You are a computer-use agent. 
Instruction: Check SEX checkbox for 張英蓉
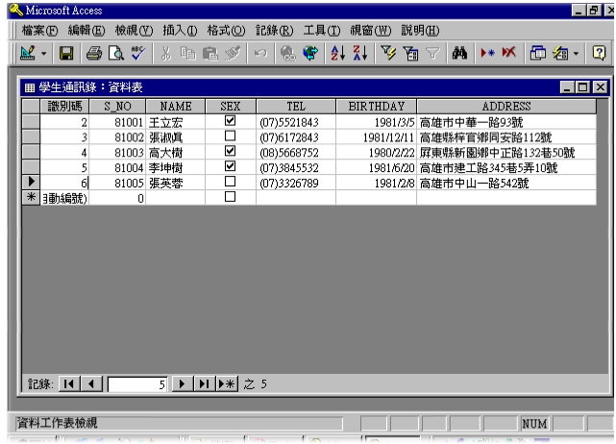(x=231, y=182)
